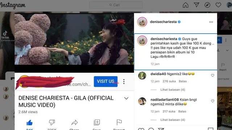View 276 suka on dwidia40 comment
The image size is (232, 130).
169,81
